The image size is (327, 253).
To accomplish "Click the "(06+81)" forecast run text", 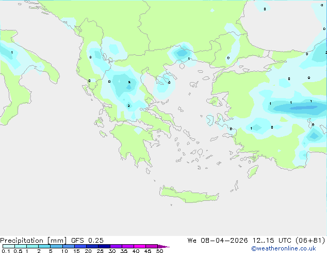I will point(310,241).
